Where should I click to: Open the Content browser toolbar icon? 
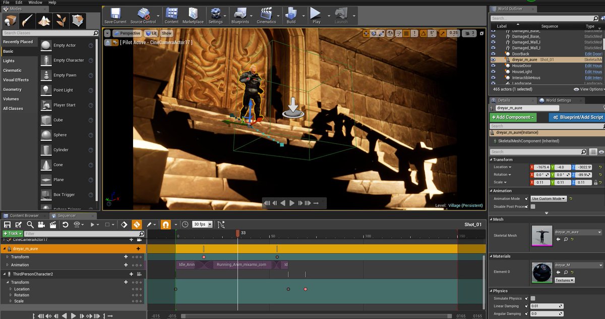point(171,15)
